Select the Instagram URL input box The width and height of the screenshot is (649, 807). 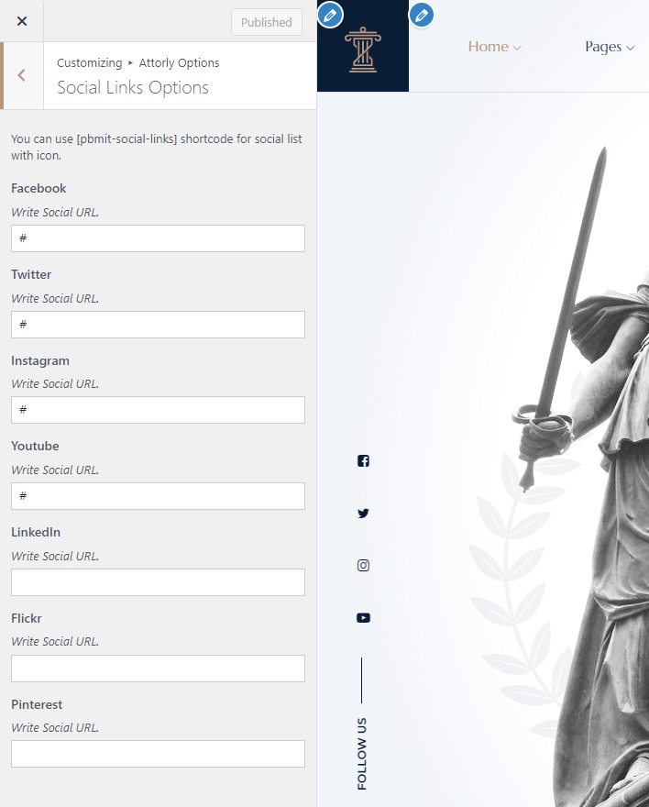point(158,410)
